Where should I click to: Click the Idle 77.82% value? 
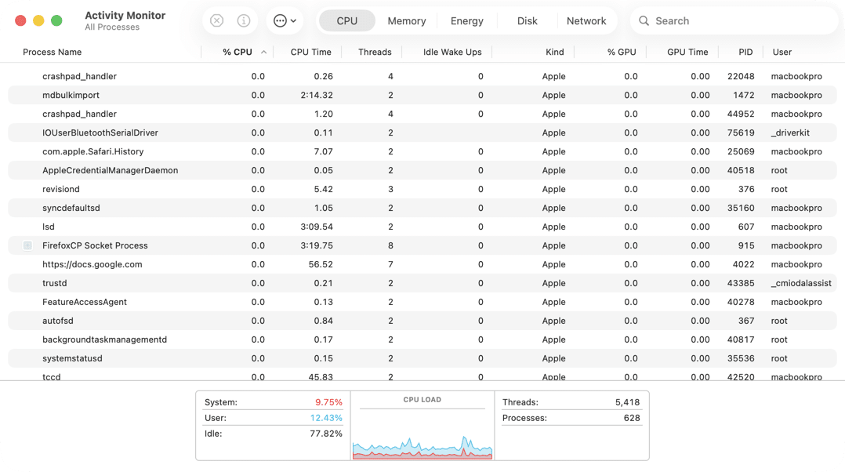[326, 434]
